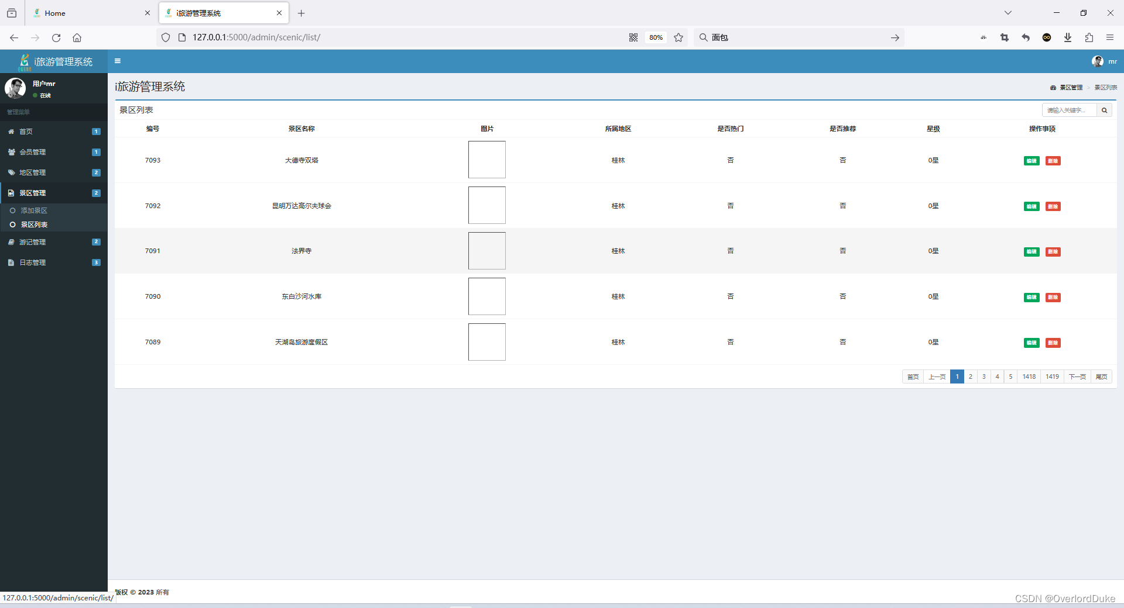Edit the 东白沙河水库 scenic entry
Image resolution: width=1124 pixels, height=608 pixels.
(x=1032, y=298)
